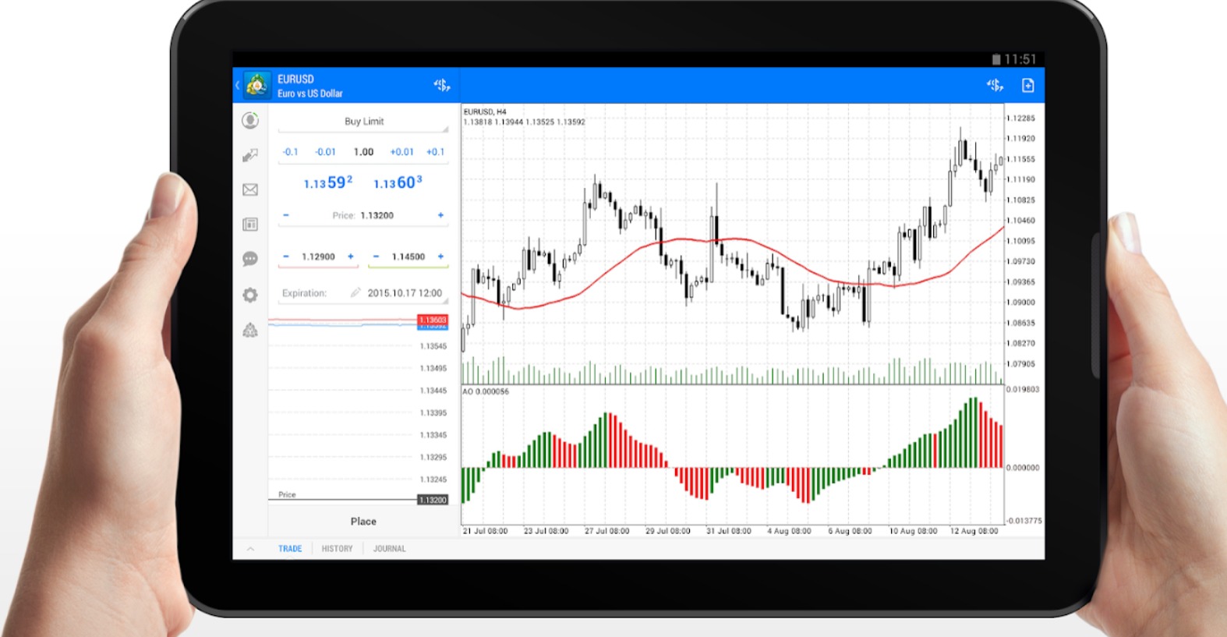This screenshot has height=637, width=1227.
Task: Open the Expiration date dropdown
Action: tap(404, 293)
